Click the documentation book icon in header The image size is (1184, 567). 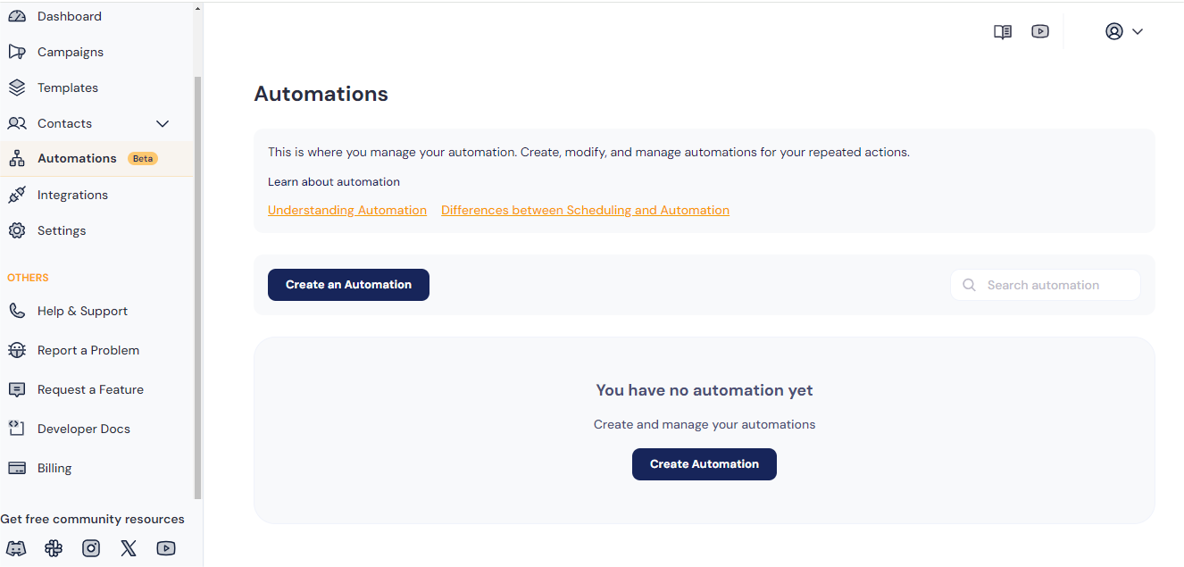click(x=1003, y=31)
